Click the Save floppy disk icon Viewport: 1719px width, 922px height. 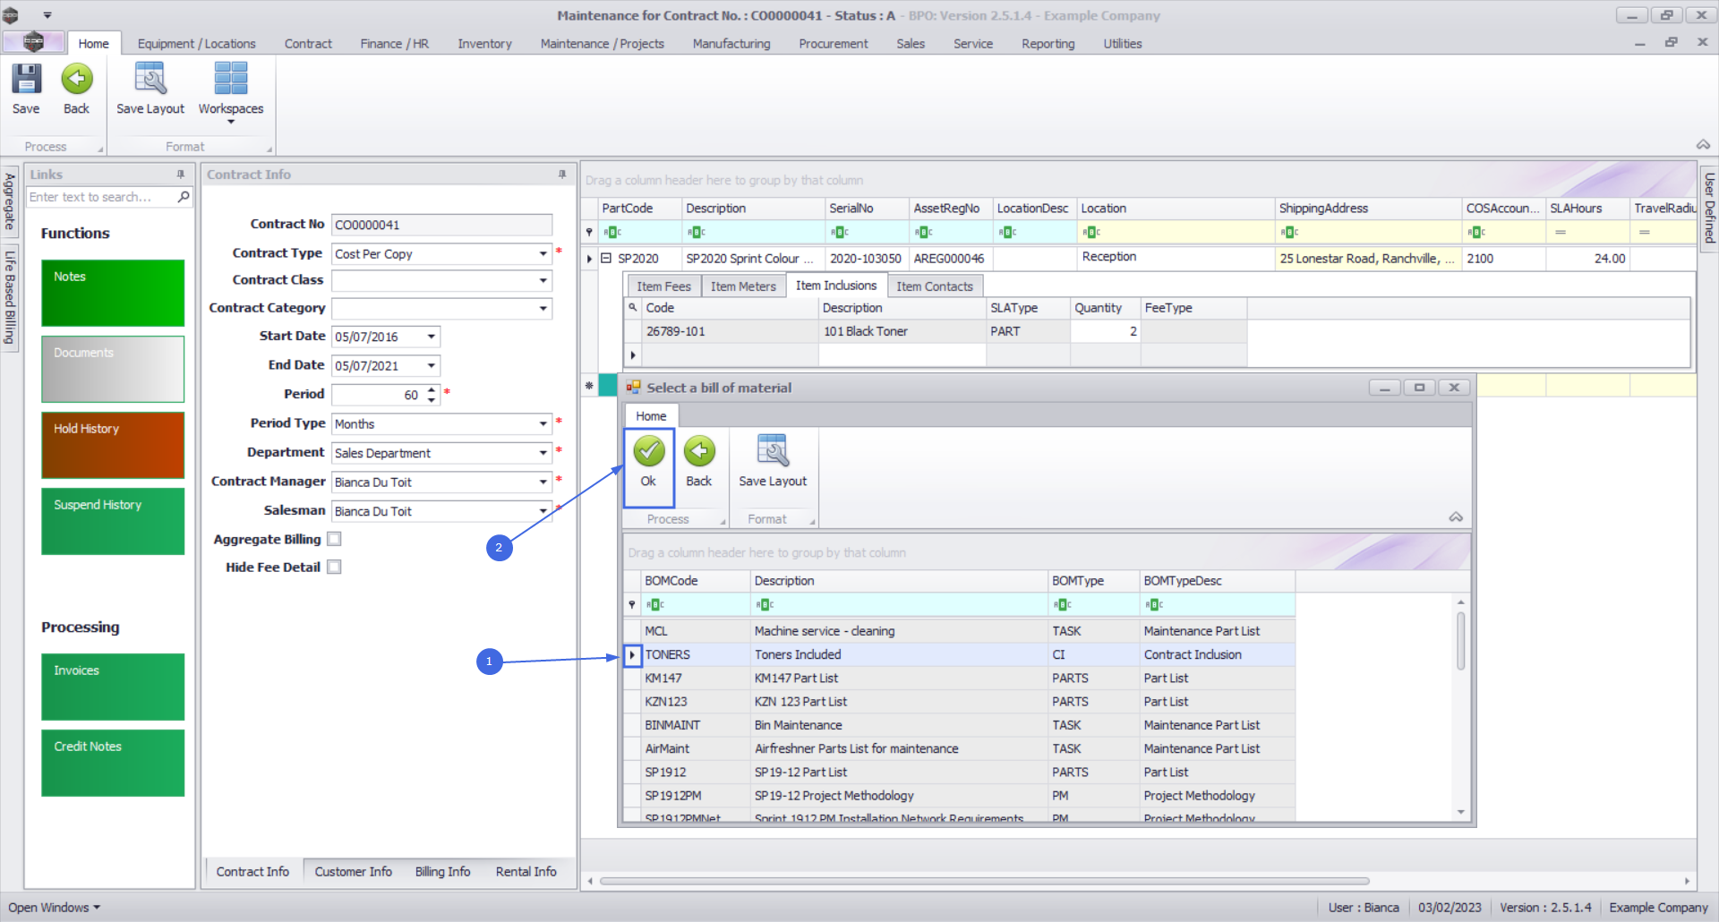(26, 80)
